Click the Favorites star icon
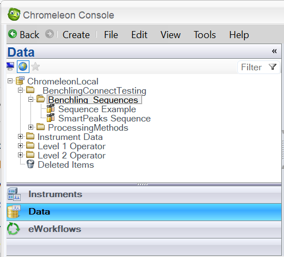Image resolution: width=284 pixels, height=257 pixels. 35,66
